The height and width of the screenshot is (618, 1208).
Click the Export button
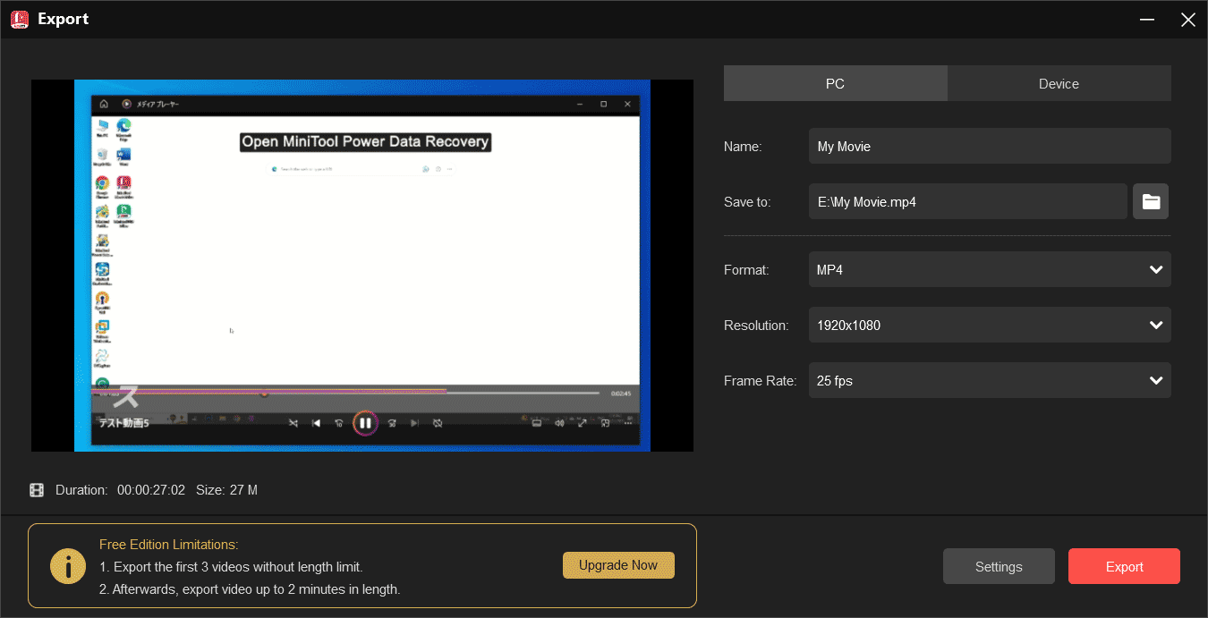1124,565
